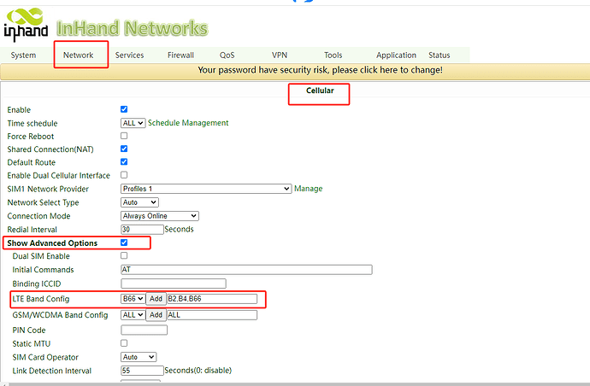Click the password security risk warning link
590x386 pixels.
click(x=320, y=70)
